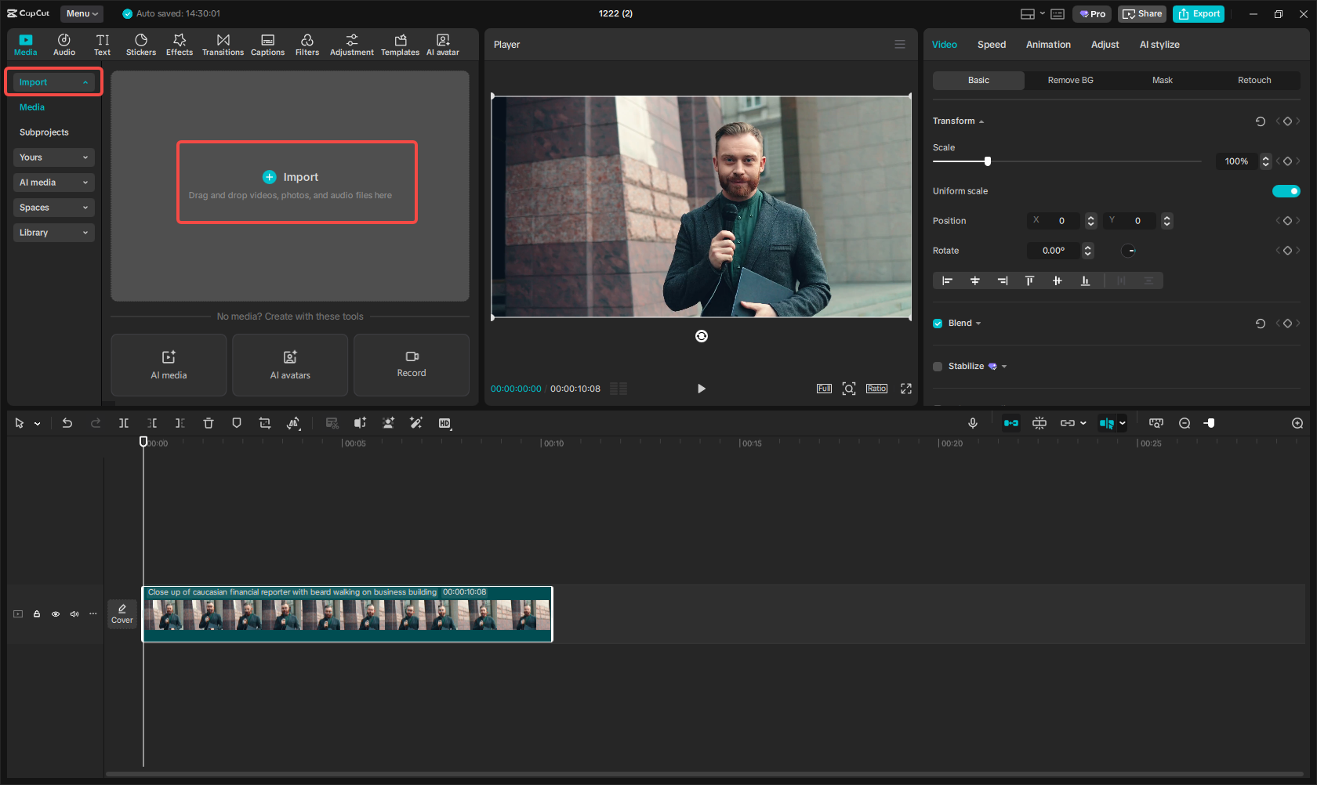
Task: Switch to the Remove BG tab
Action: 1070,80
